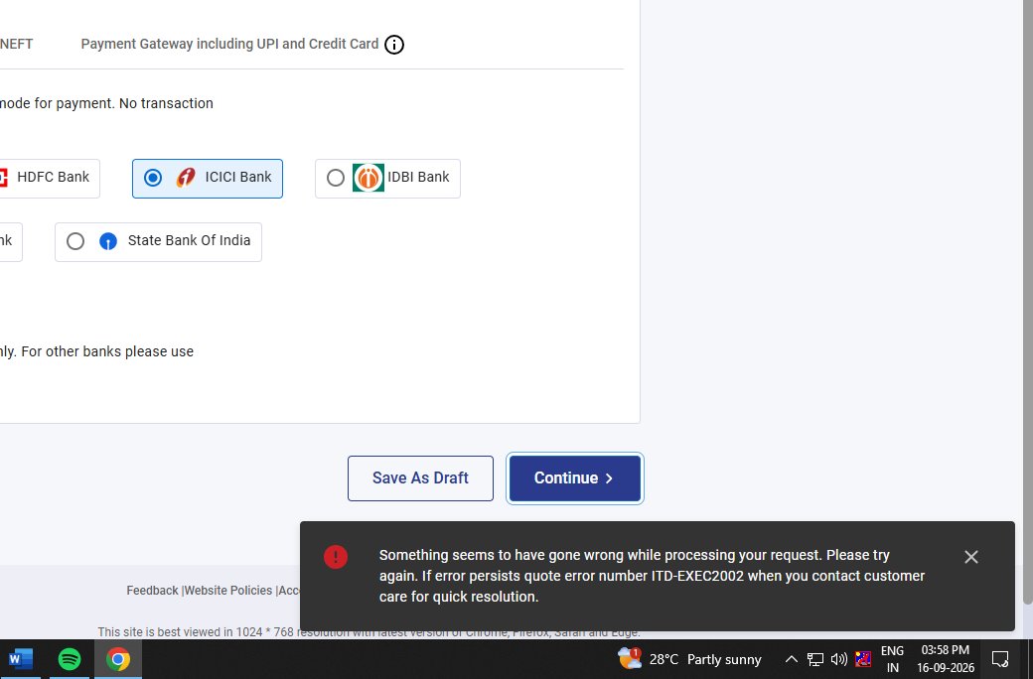The image size is (1033, 679).
Task: Click the page vertical scrollbar
Action: tap(1027, 303)
